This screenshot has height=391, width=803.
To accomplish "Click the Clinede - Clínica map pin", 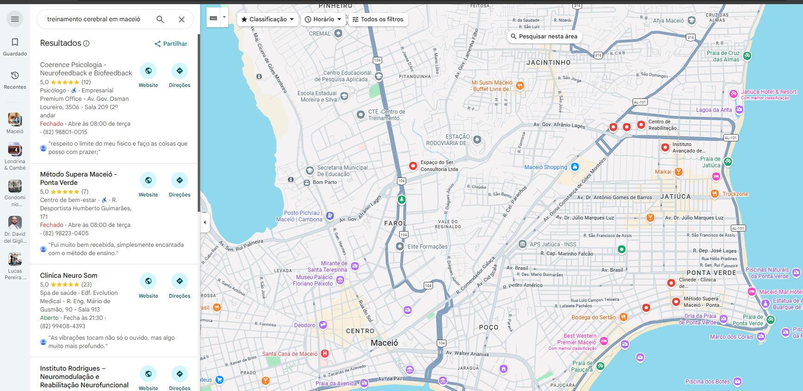I will tap(671, 283).
